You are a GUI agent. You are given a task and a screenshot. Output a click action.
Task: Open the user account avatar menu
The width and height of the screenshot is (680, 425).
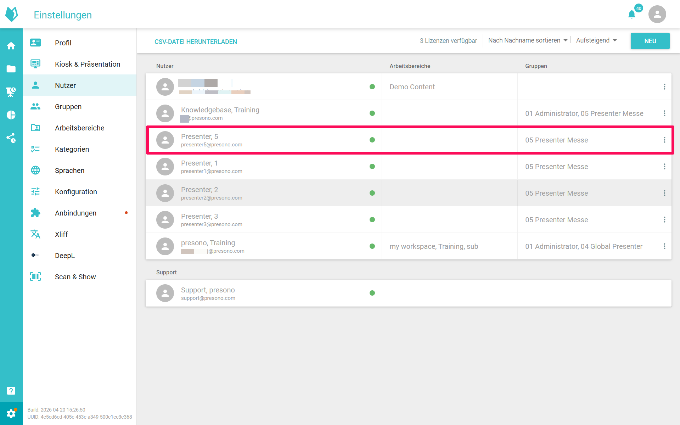coord(657,14)
